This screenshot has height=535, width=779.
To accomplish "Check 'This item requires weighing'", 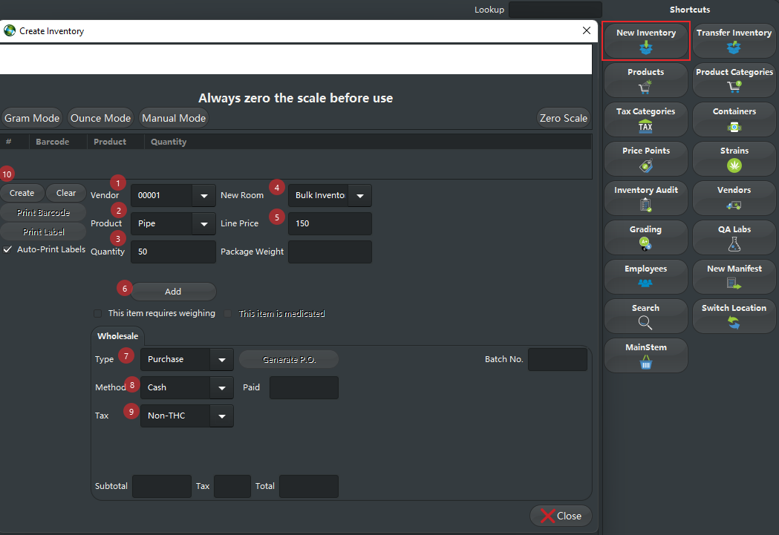I will click(98, 314).
